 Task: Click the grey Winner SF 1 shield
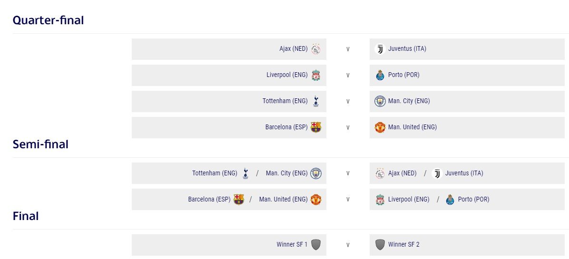click(316, 245)
